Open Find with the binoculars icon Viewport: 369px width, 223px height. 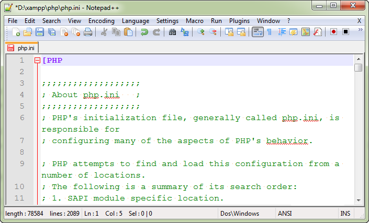[172, 32]
